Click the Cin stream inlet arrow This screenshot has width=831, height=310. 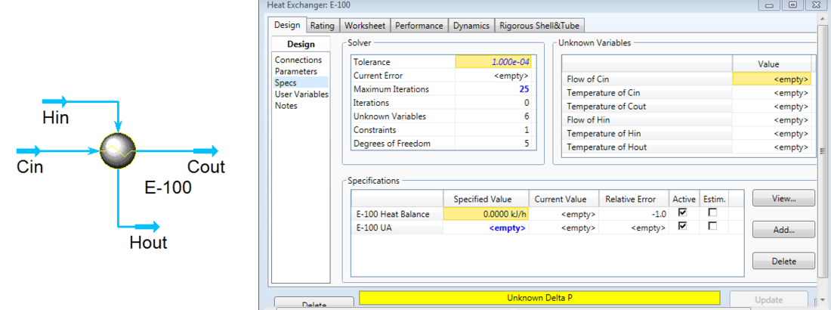tap(29, 151)
